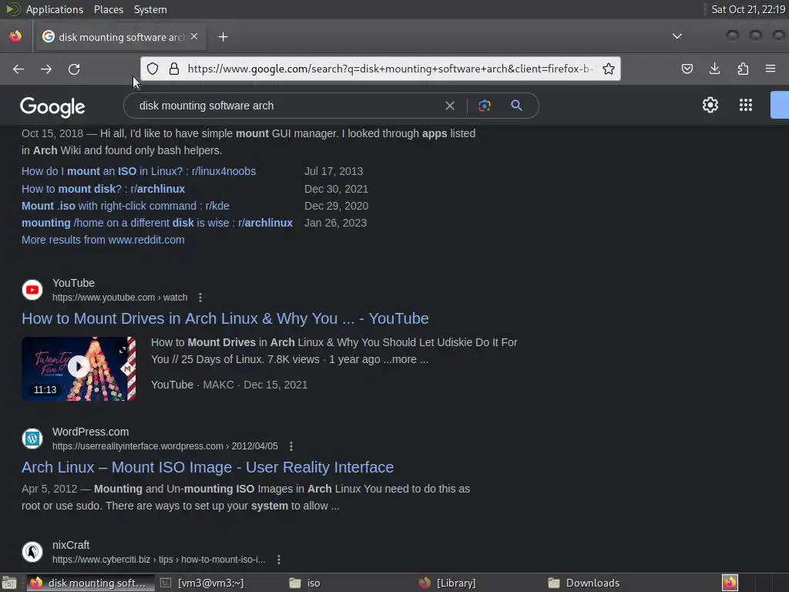Open the Firefox hamburger menu
The image size is (789, 592).
[x=771, y=69]
